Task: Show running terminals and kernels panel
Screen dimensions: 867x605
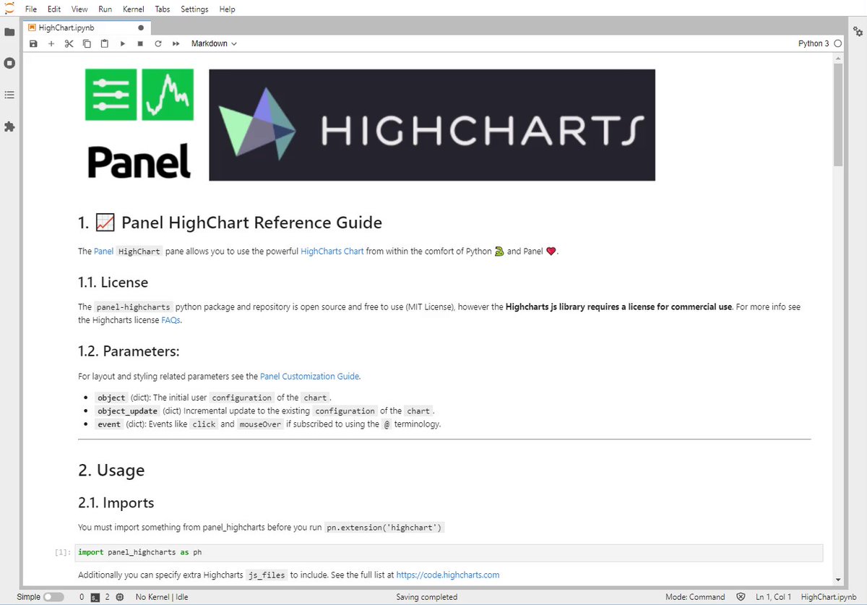Action: (10, 62)
